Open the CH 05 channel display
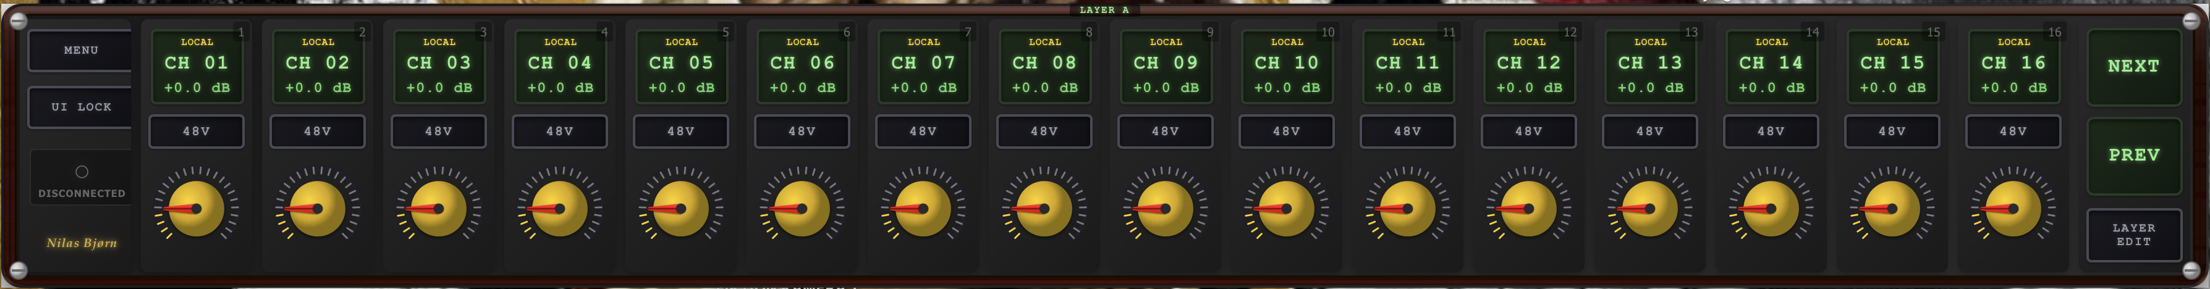 click(x=681, y=66)
